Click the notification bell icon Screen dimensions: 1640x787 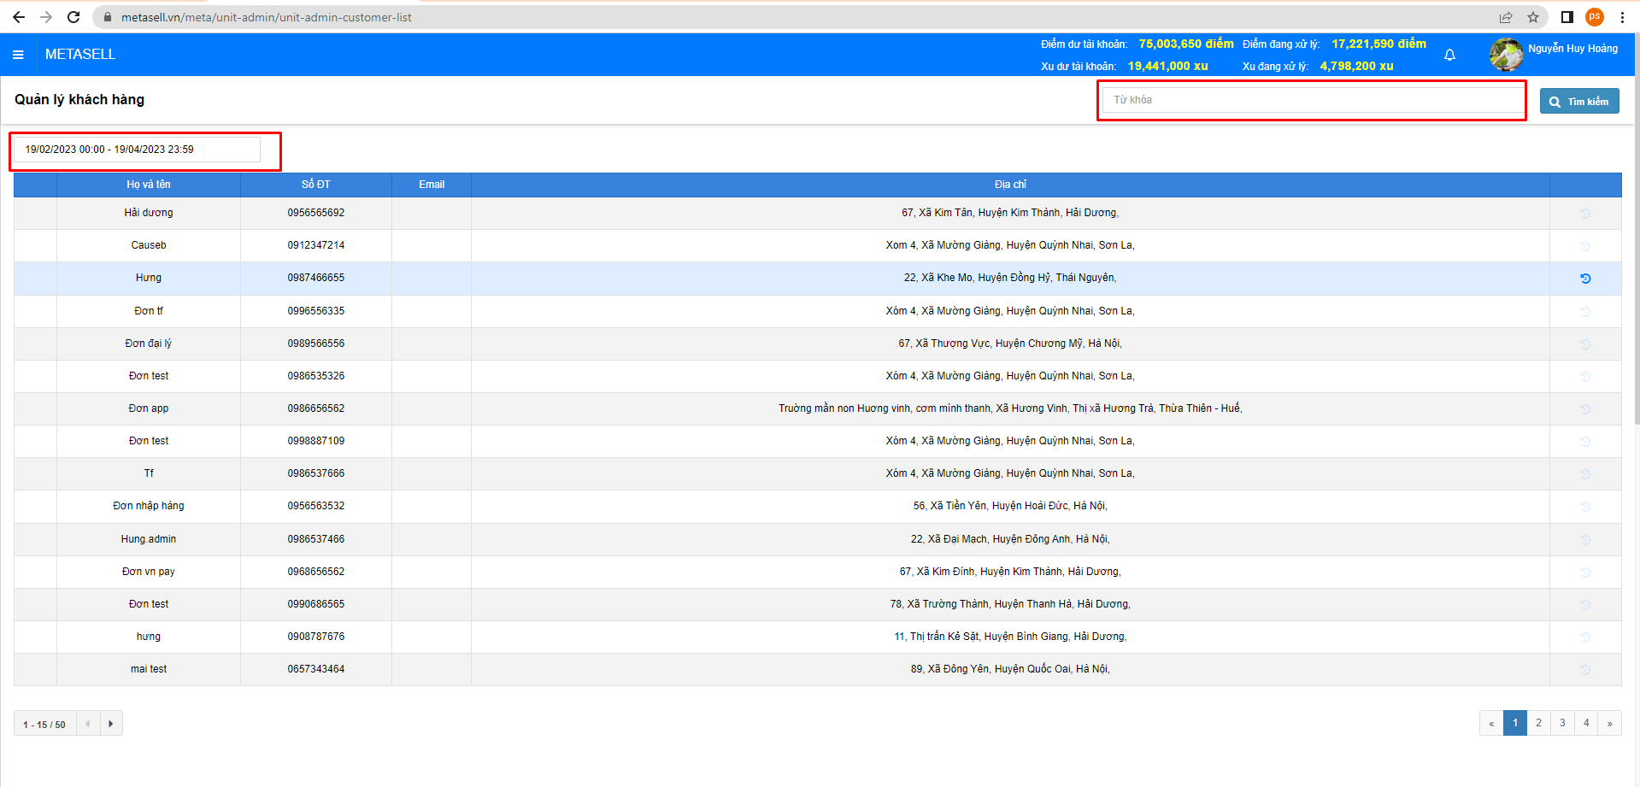pos(1449,55)
